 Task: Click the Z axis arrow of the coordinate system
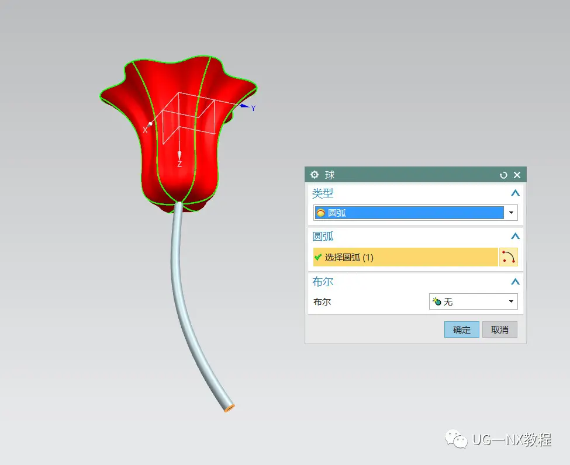tap(179, 157)
